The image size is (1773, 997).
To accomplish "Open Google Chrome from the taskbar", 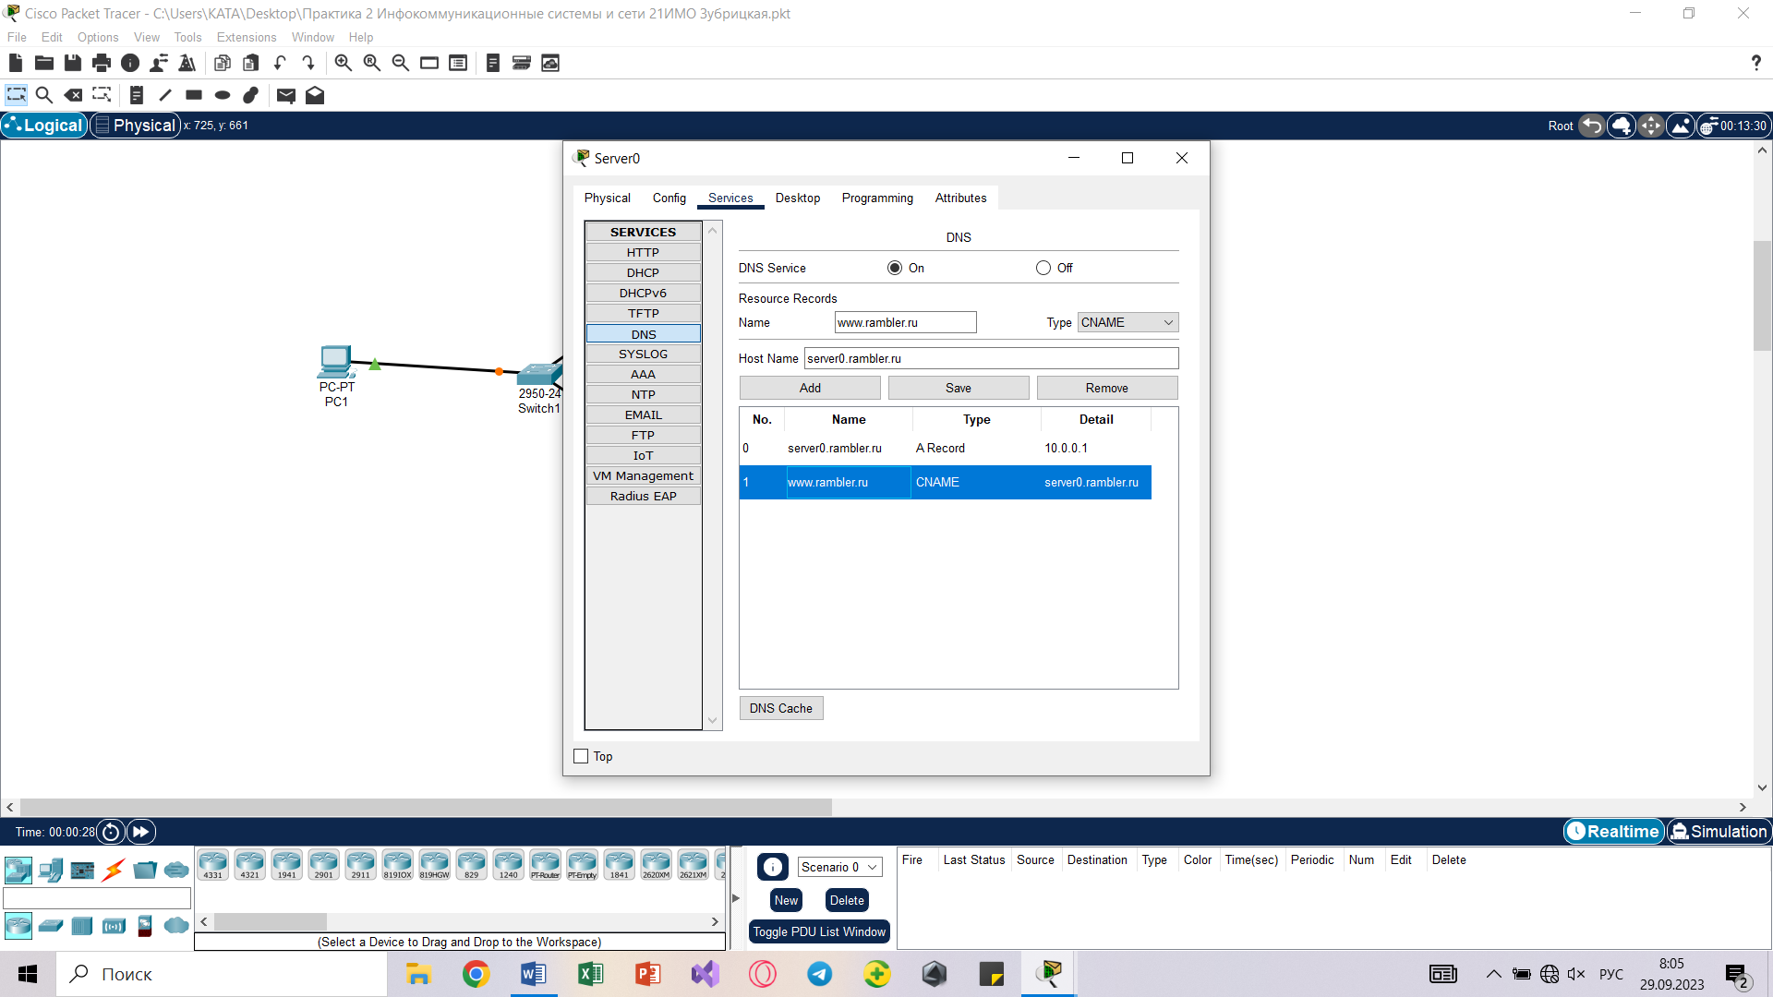I will [476, 974].
